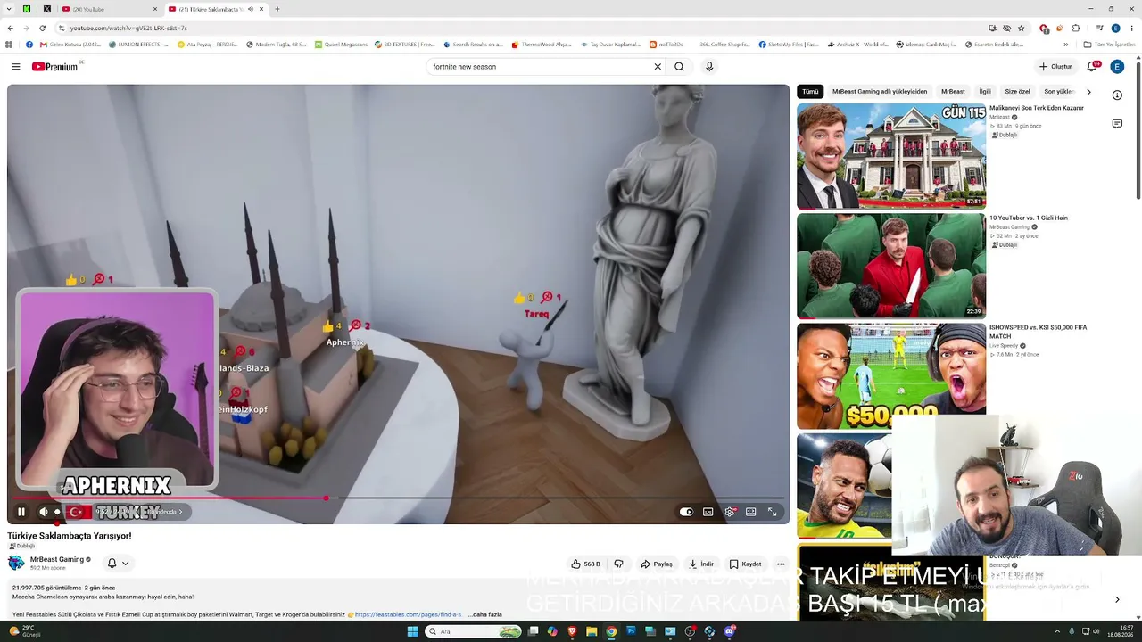1142x642 pixels.
Task: Select "MrBeast Gaming adlı yükleyiciden" chip
Action: (880, 92)
